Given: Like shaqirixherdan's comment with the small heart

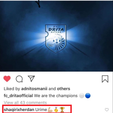Looking at the screenshot, I should click(107, 110).
